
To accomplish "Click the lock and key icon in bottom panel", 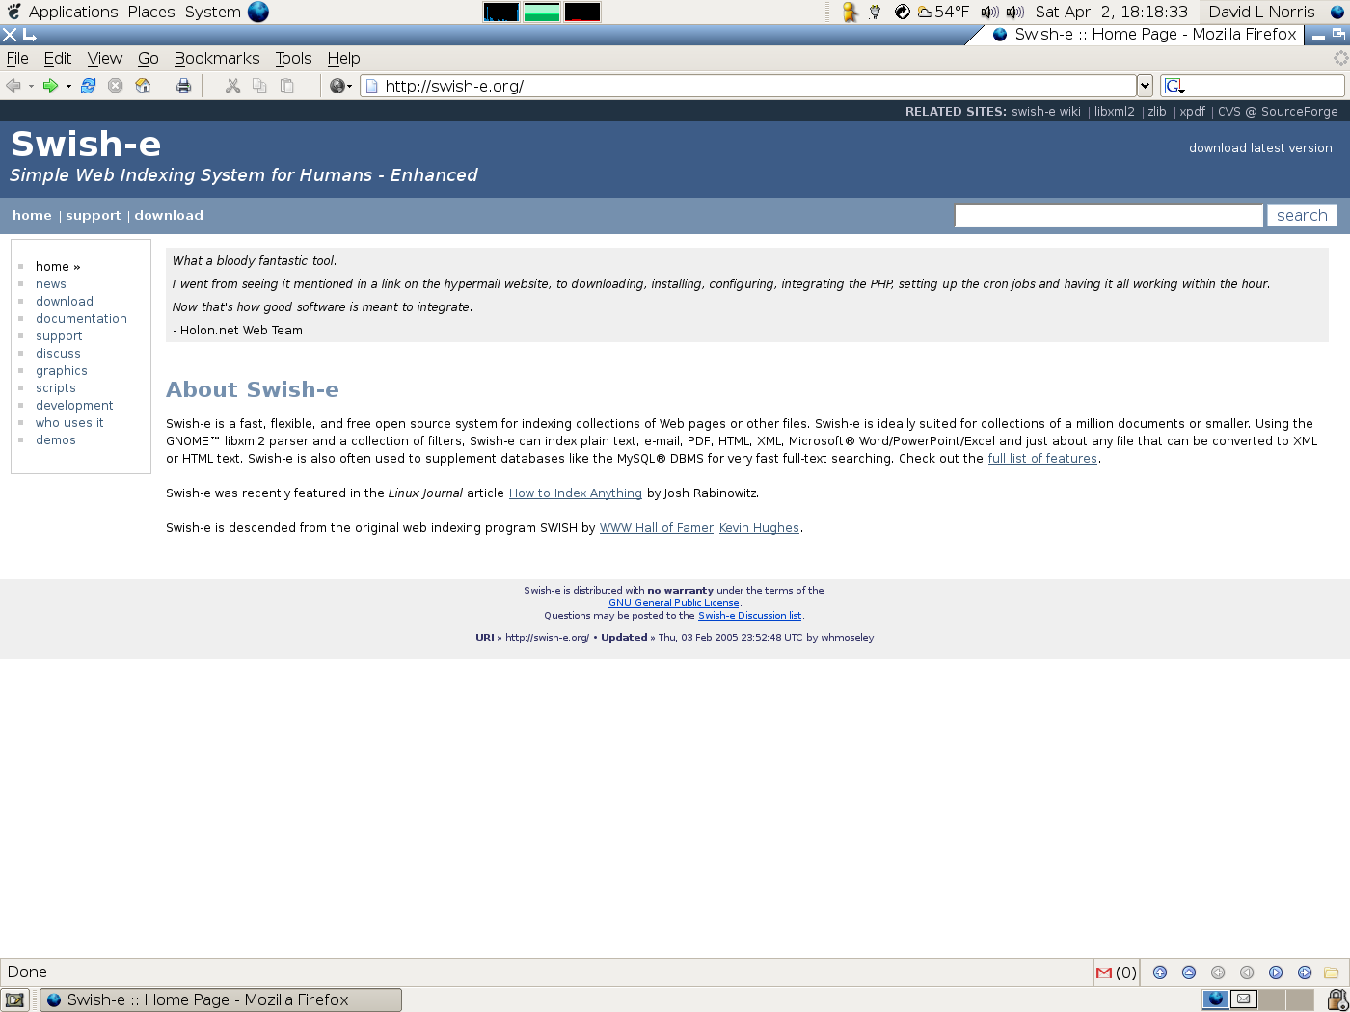I will click(x=1337, y=999).
